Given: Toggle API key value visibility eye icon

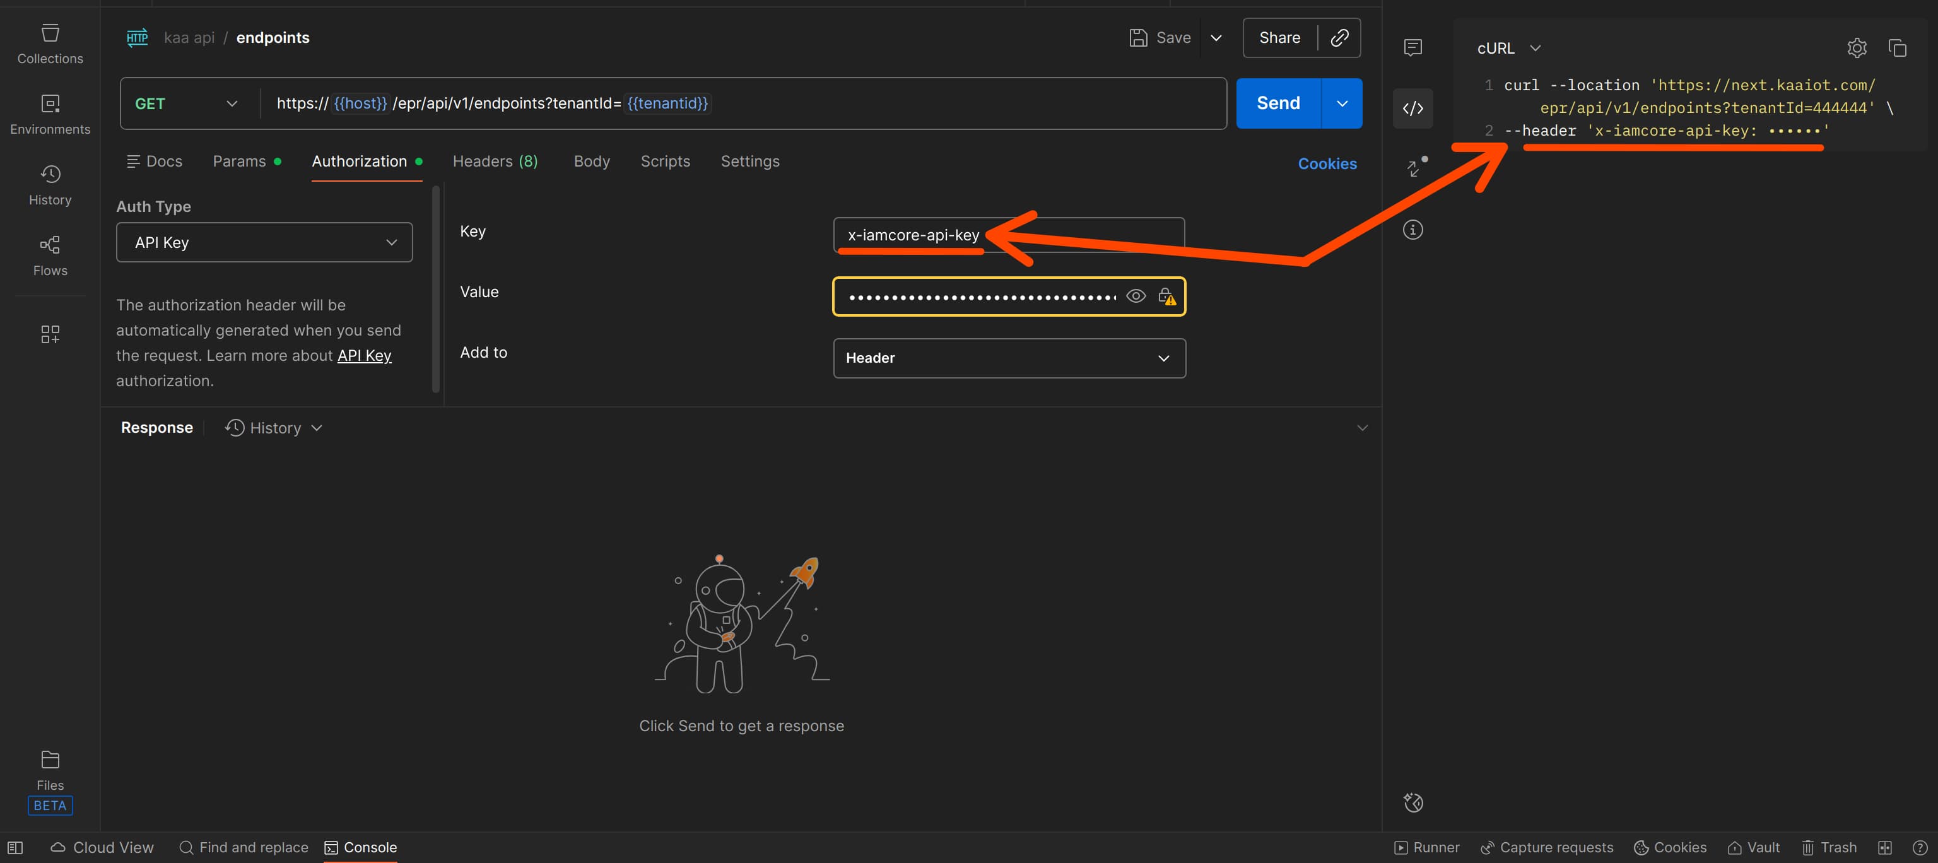Looking at the screenshot, I should coord(1136,296).
